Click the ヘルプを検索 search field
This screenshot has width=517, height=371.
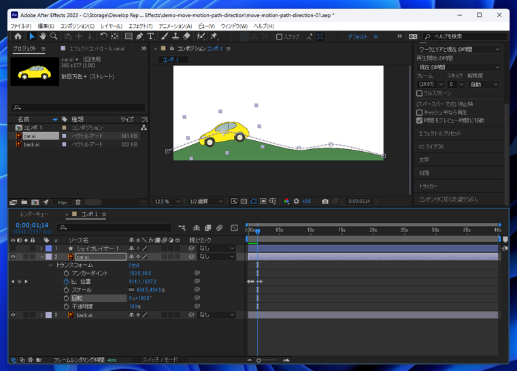(465, 36)
